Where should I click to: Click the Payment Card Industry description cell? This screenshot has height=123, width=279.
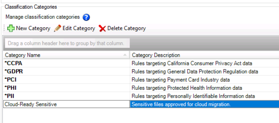[181, 80]
